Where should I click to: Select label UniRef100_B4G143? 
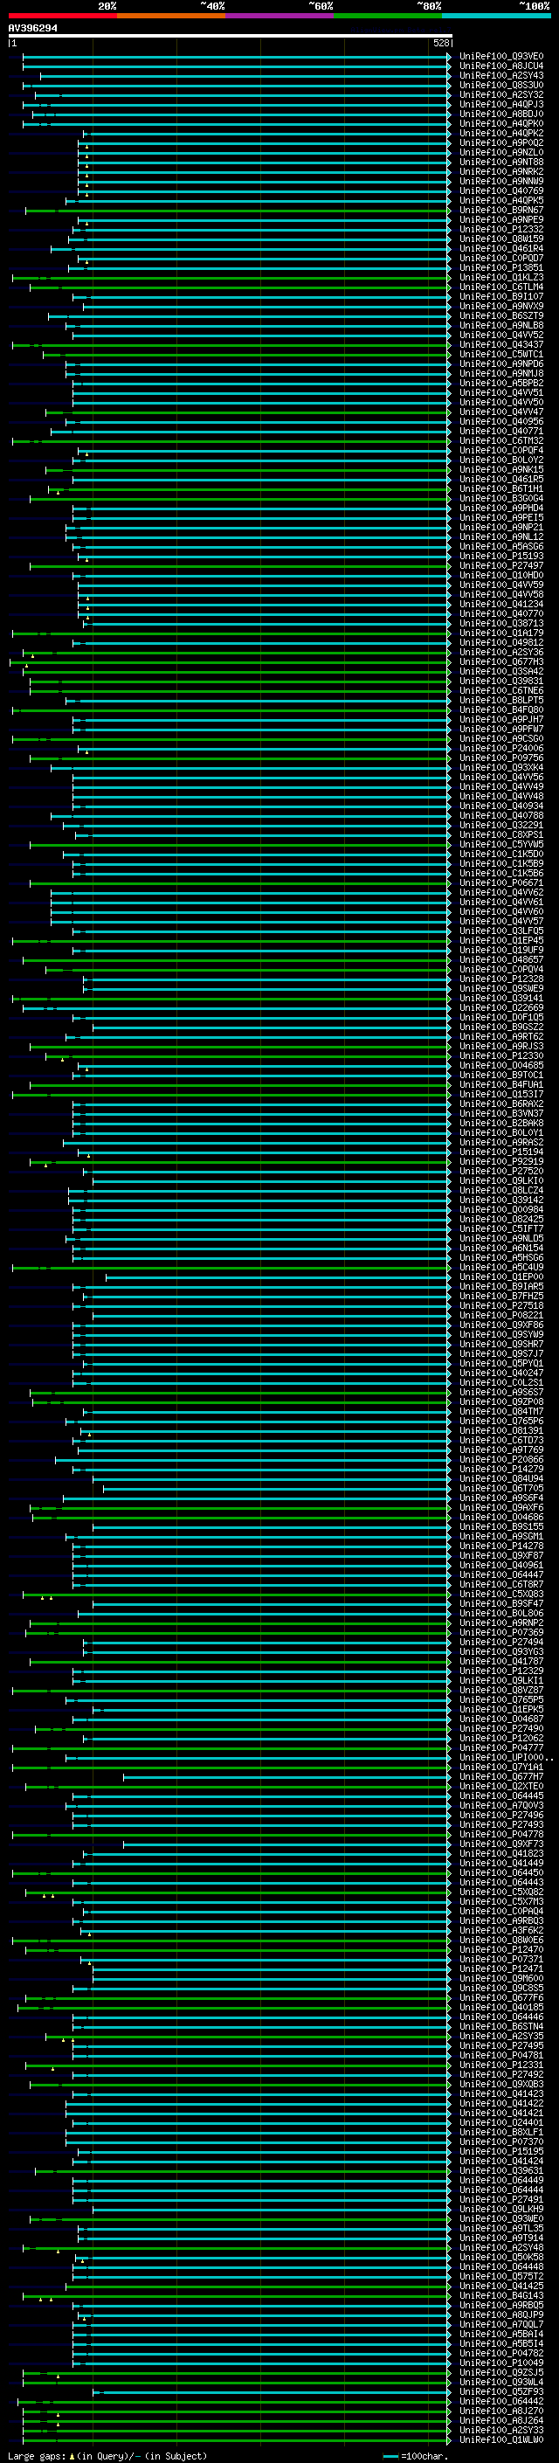tap(501, 2294)
